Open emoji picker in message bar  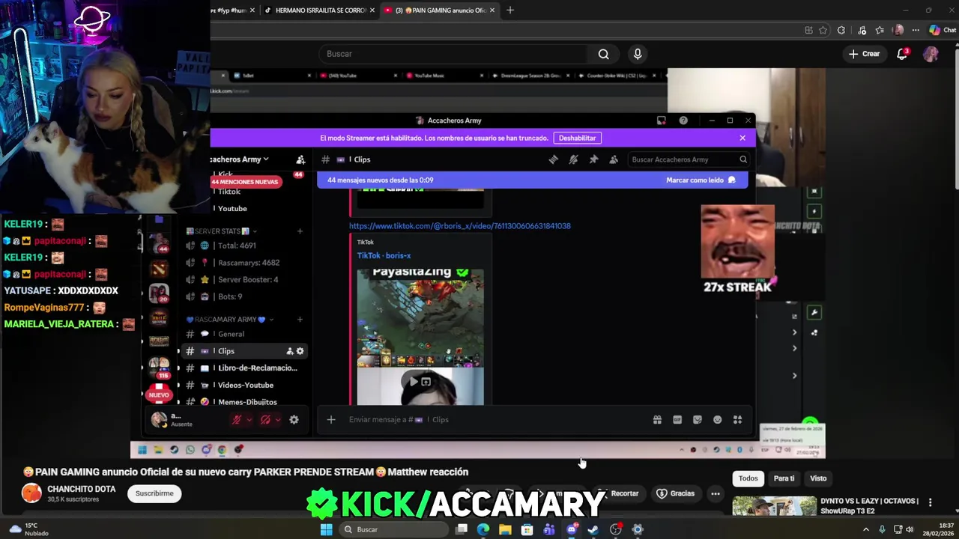(x=718, y=420)
